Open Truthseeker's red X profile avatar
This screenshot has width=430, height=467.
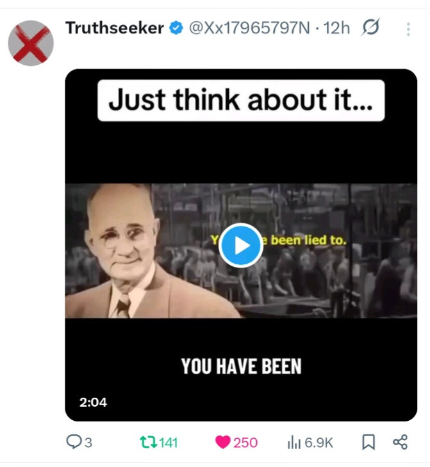(31, 43)
